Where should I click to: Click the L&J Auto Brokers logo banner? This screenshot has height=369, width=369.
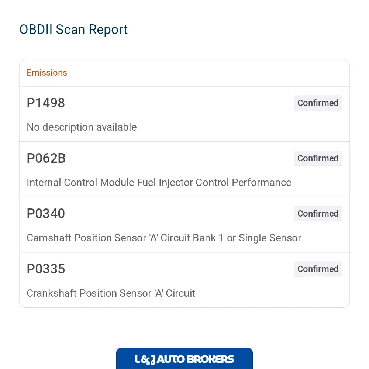point(184,358)
